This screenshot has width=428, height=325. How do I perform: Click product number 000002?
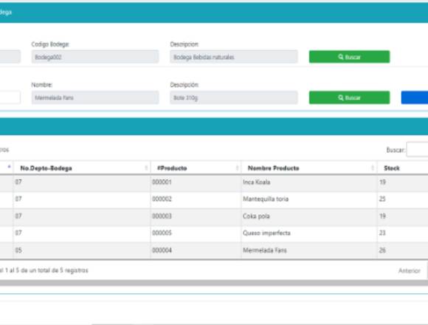(162, 199)
